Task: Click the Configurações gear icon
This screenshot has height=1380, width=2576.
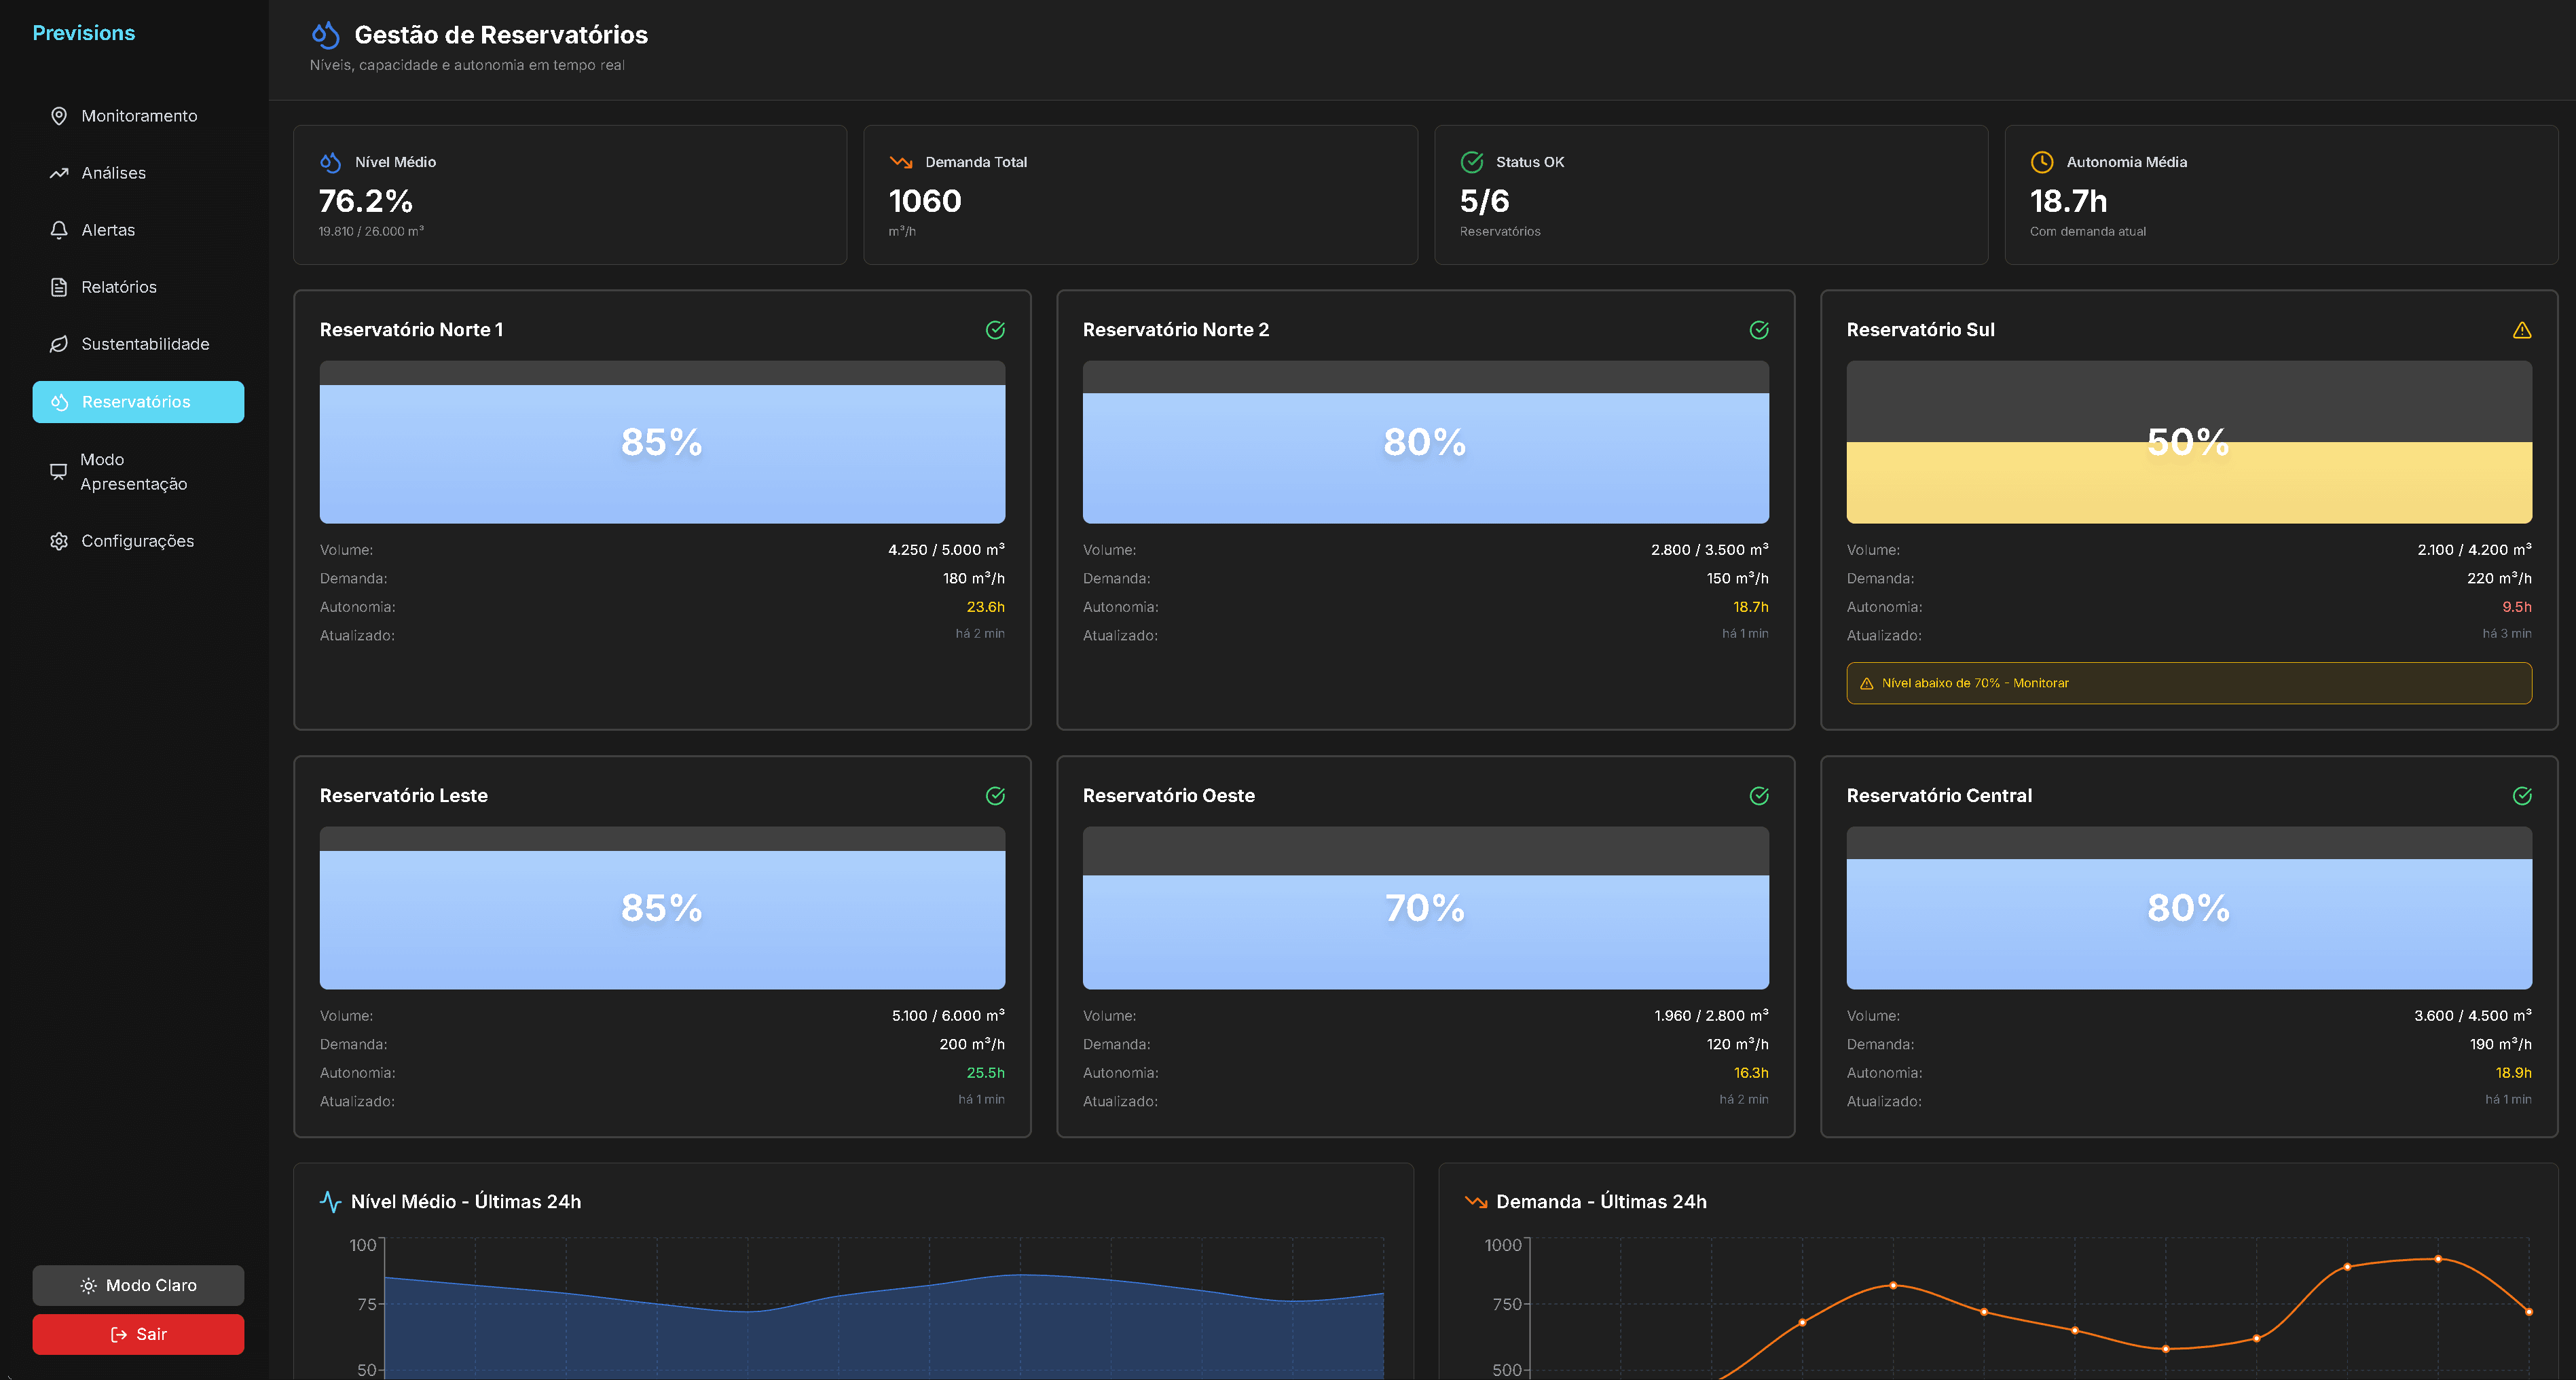Action: click(59, 541)
